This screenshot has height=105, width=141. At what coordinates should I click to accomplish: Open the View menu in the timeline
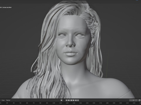pos(3,100)
